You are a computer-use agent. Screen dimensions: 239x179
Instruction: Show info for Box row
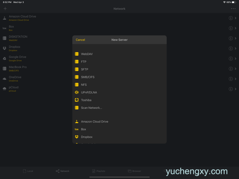point(230,28)
